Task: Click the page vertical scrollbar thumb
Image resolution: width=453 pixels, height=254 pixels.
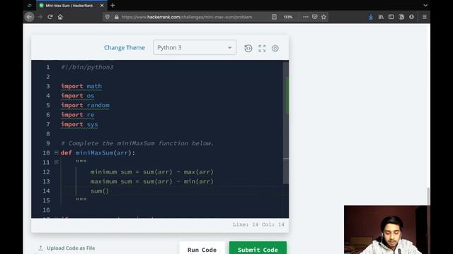Action: tap(428, 196)
